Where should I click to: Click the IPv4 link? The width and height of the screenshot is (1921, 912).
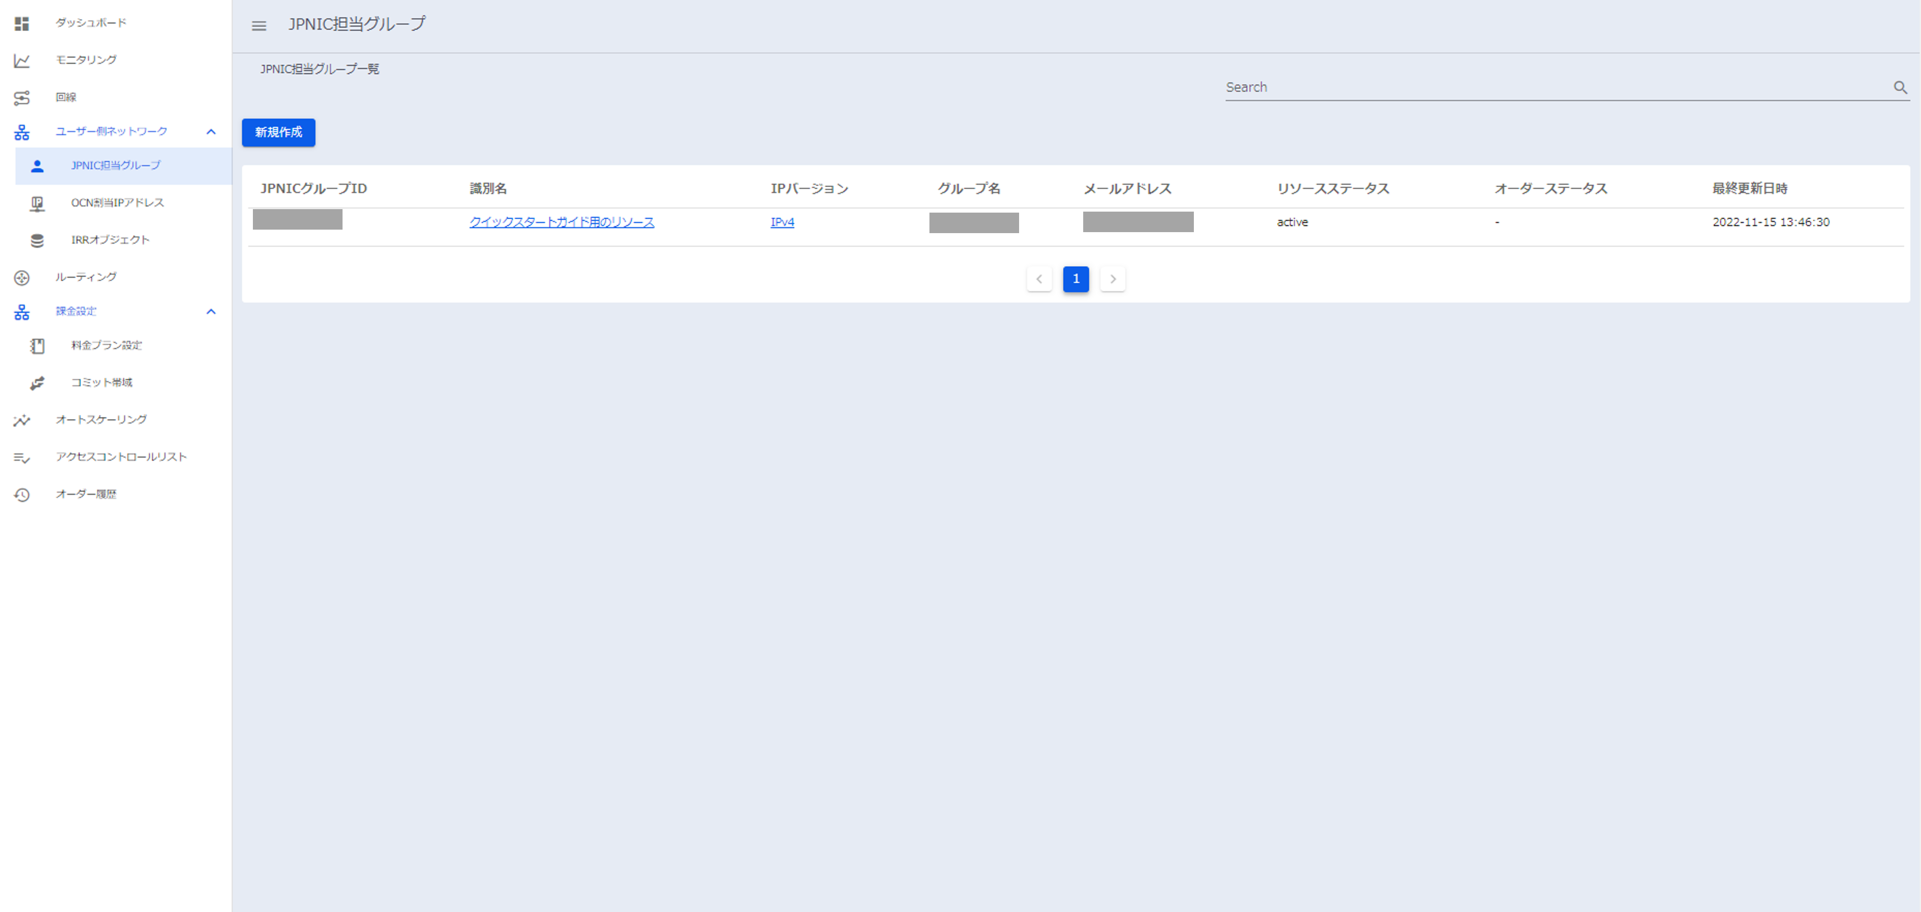[782, 222]
